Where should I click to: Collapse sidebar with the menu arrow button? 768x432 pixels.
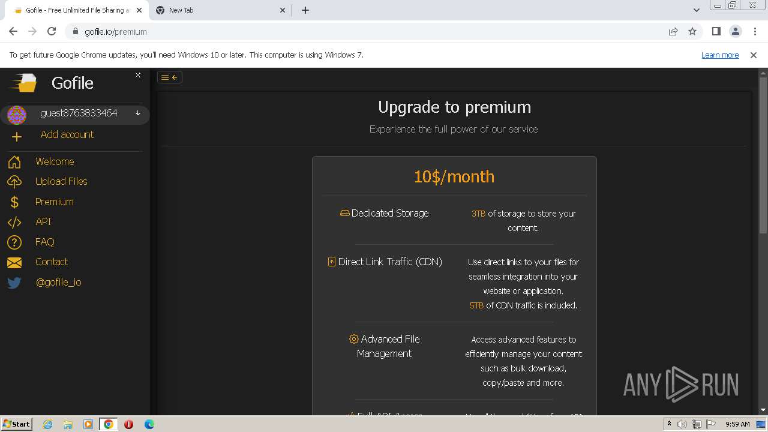170,77
